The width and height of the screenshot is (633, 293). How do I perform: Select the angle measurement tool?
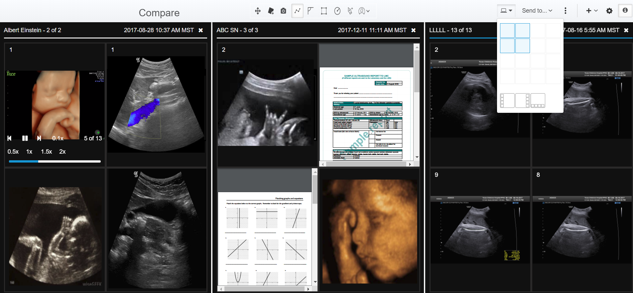click(x=311, y=11)
